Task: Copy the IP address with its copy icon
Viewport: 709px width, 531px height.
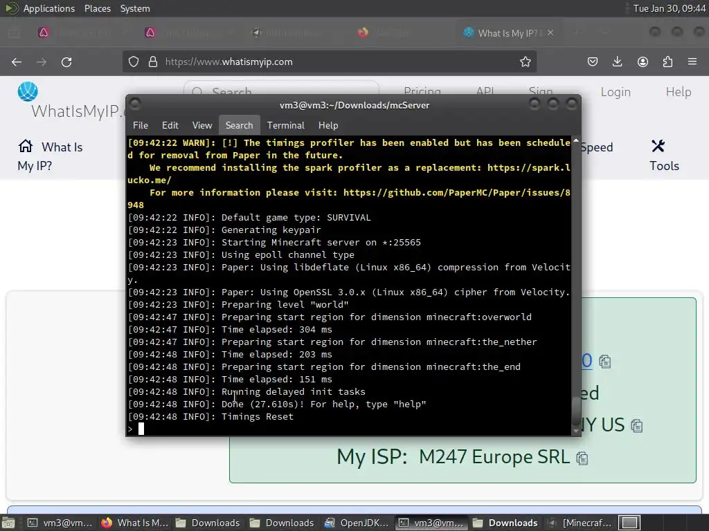Action: (x=604, y=362)
